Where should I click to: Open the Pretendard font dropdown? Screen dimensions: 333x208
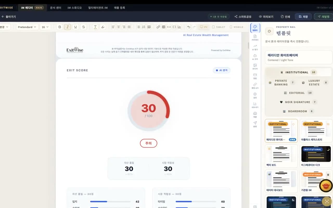[x=27, y=27]
